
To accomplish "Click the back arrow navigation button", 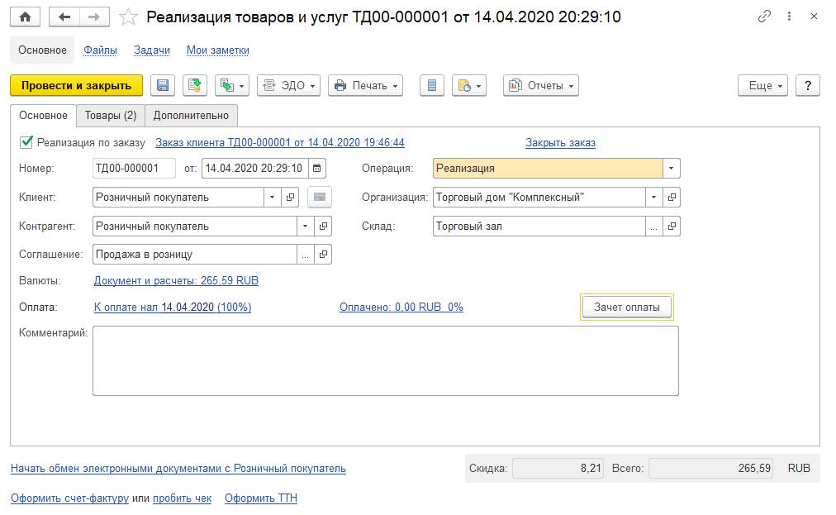I will [64, 17].
